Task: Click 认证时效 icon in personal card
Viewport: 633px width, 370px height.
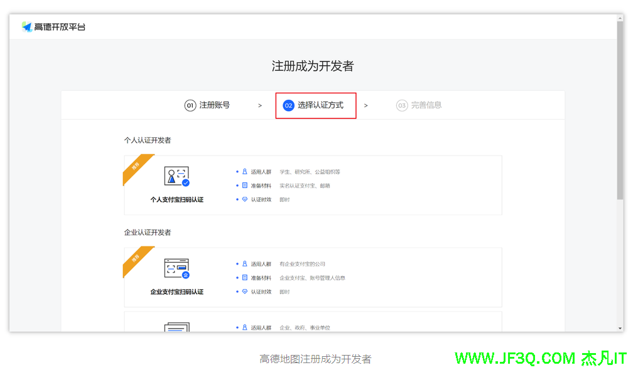Action: (x=245, y=199)
